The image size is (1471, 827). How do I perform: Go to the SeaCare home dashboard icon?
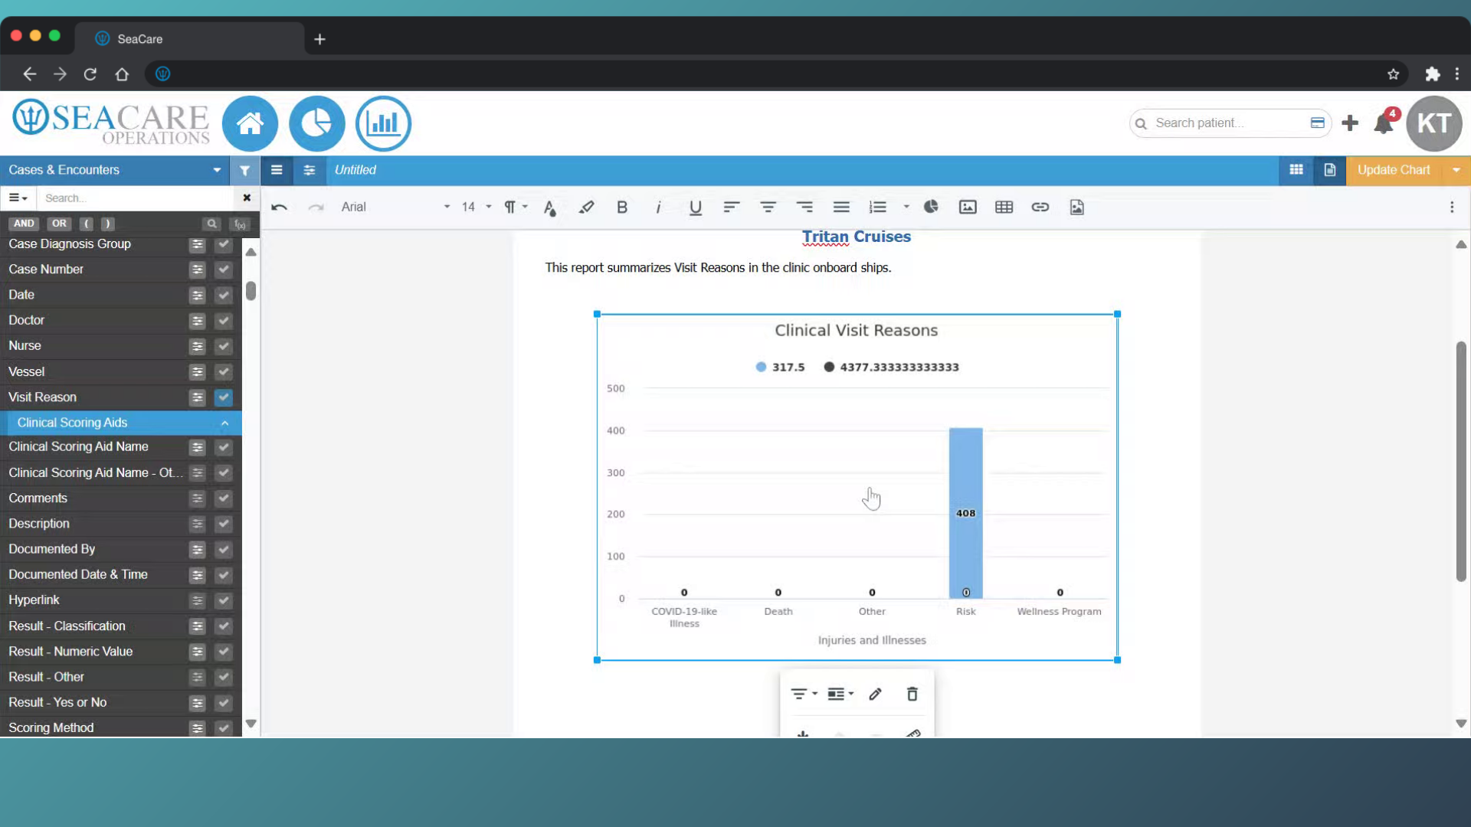[250, 123]
